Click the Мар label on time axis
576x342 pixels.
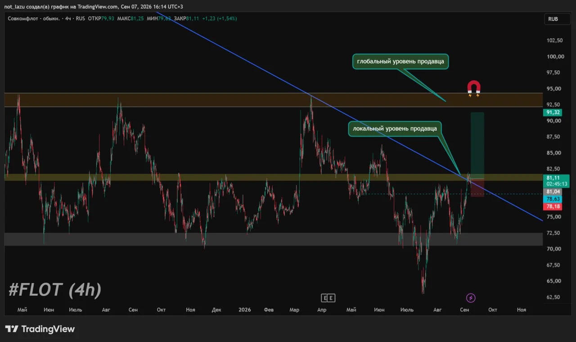point(294,310)
